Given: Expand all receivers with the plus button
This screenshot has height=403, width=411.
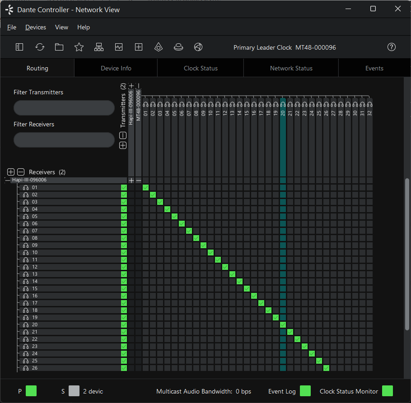Looking at the screenshot, I should (x=11, y=172).
